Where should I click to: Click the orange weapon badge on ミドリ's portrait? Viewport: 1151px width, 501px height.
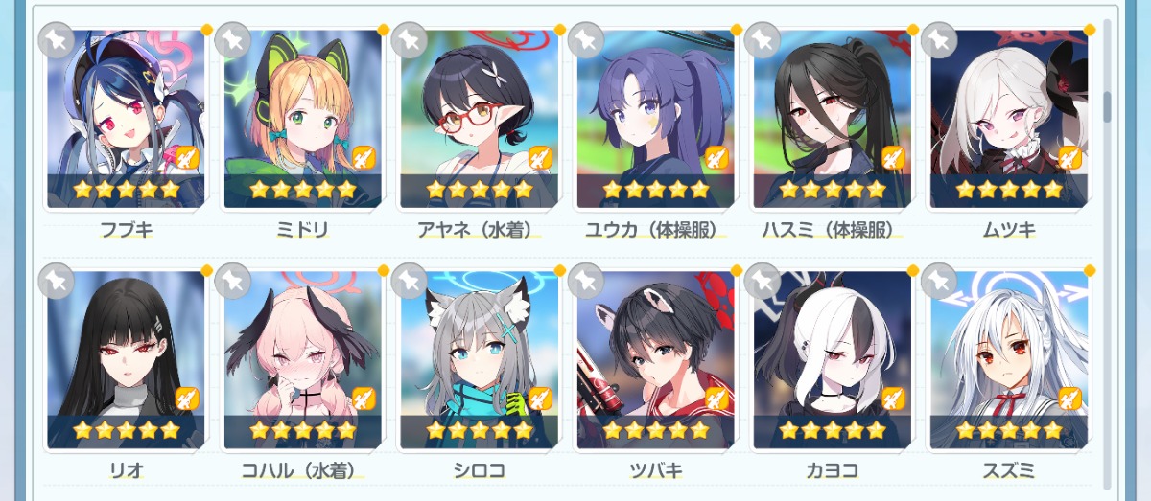coord(364,156)
